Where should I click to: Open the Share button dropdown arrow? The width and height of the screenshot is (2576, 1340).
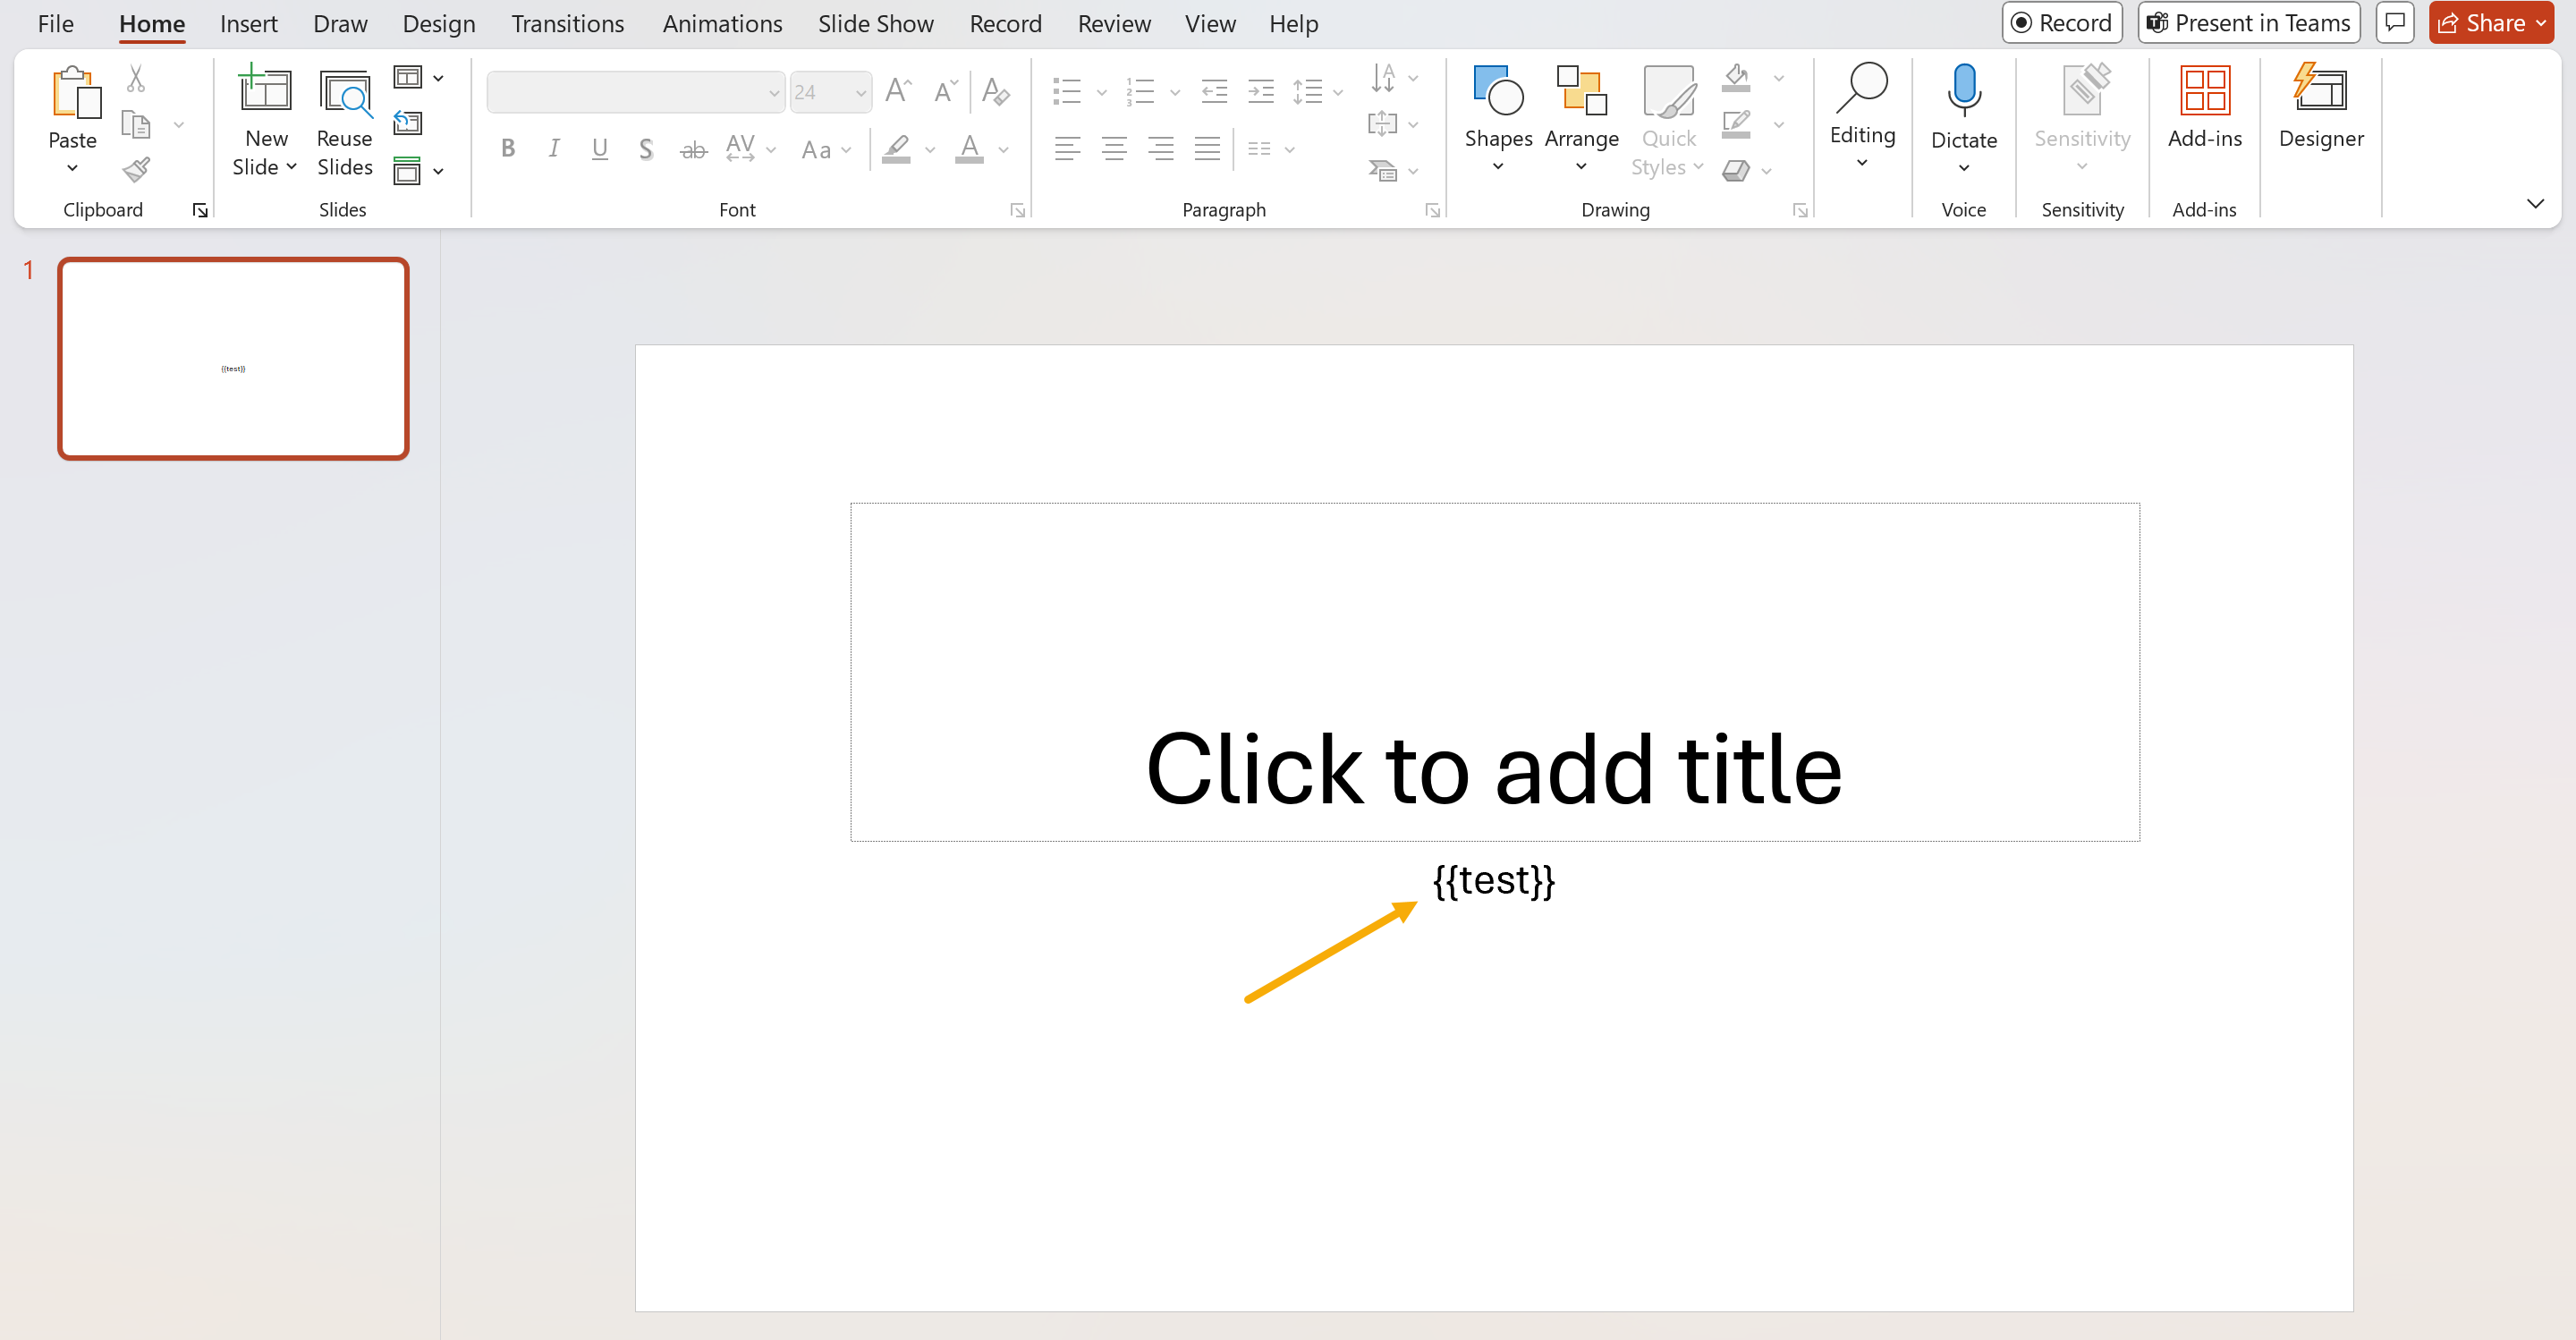click(x=2541, y=23)
